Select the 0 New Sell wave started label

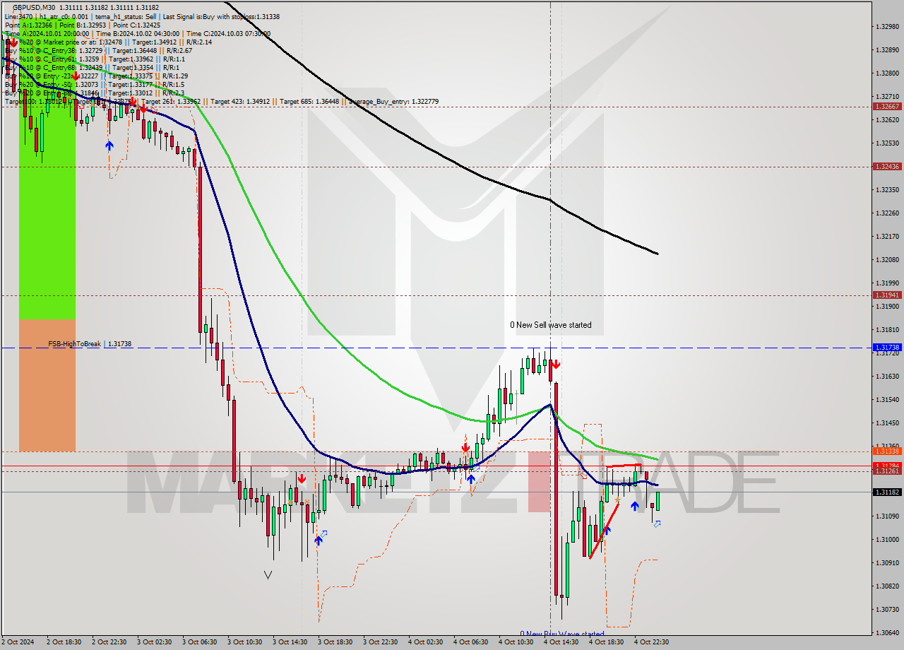coord(551,325)
